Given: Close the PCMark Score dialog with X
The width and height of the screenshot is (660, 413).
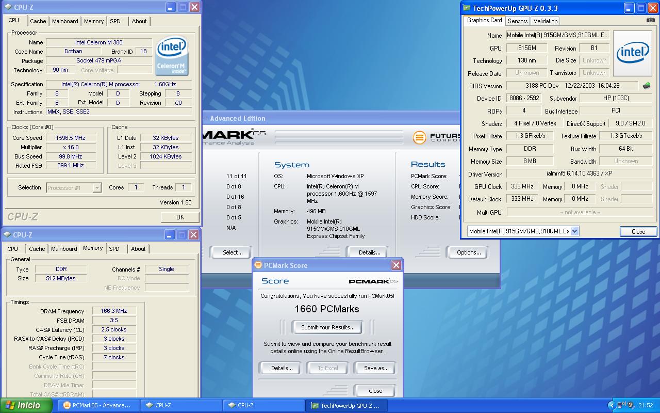Looking at the screenshot, I should coord(396,265).
